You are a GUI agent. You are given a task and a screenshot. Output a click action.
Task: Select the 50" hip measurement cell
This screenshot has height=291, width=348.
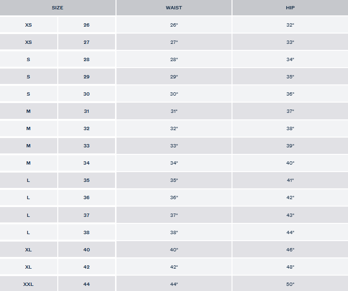pos(290,284)
